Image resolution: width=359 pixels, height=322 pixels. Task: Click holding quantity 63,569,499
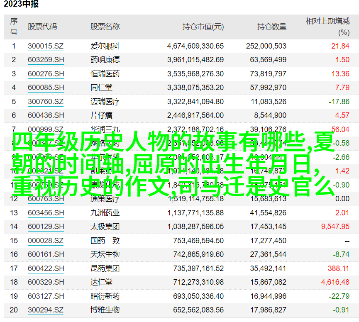(x=268, y=60)
